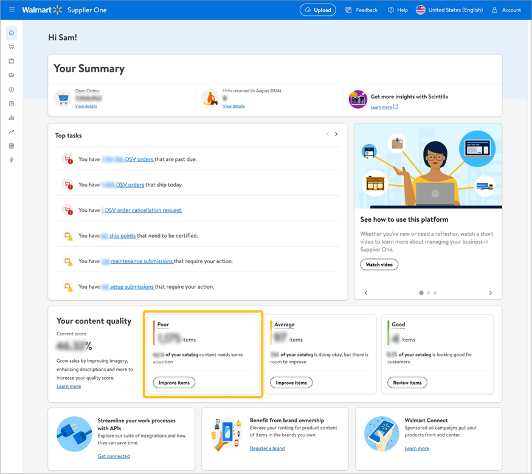Open Feedback in the top bar
532x474 pixels.
(361, 10)
